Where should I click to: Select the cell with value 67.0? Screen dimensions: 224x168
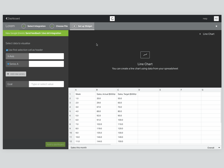point(106,107)
